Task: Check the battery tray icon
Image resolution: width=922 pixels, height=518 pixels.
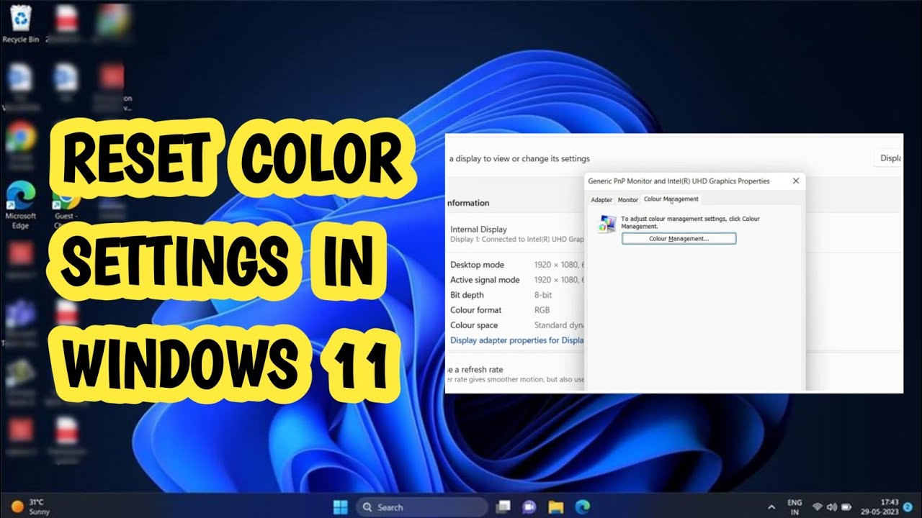Action: (846, 506)
